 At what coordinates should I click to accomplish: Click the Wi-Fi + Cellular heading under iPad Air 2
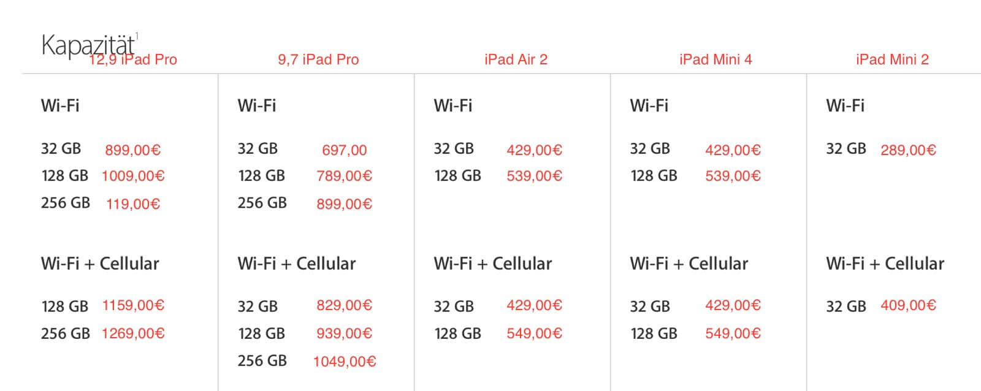click(x=492, y=264)
